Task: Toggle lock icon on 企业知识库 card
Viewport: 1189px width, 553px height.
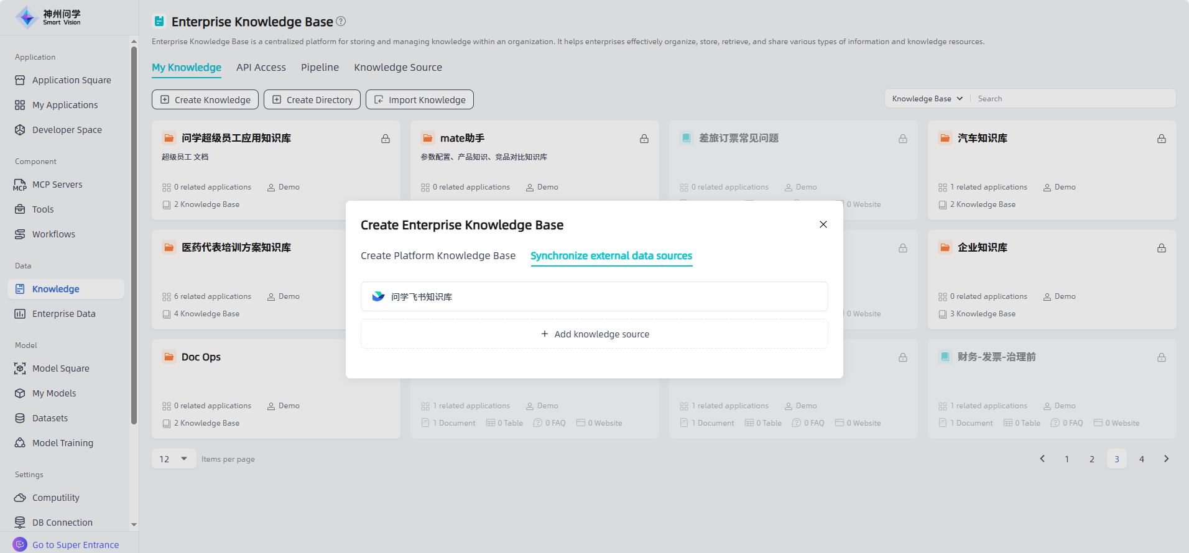Action: click(1161, 248)
